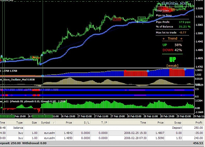Click the red 1.5109 price label
Screen dimensions: 205x147
[117, 19]
